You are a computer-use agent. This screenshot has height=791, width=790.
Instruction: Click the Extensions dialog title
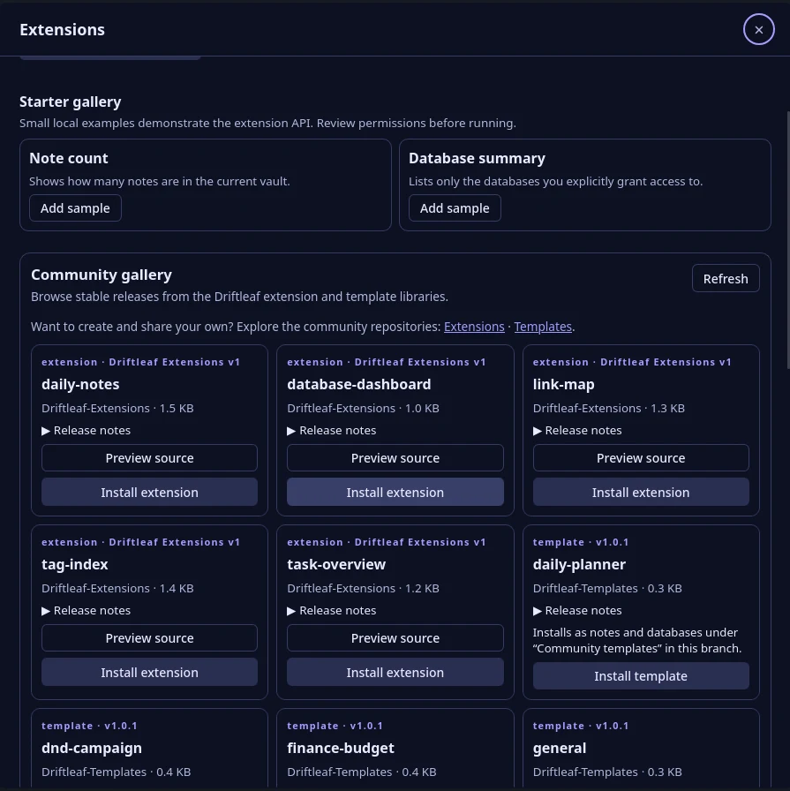[62, 30]
